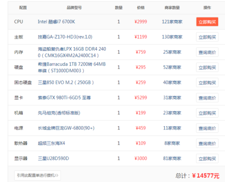Click 查询底价 for 海盗船复仇者LPX memory

point(207,52)
